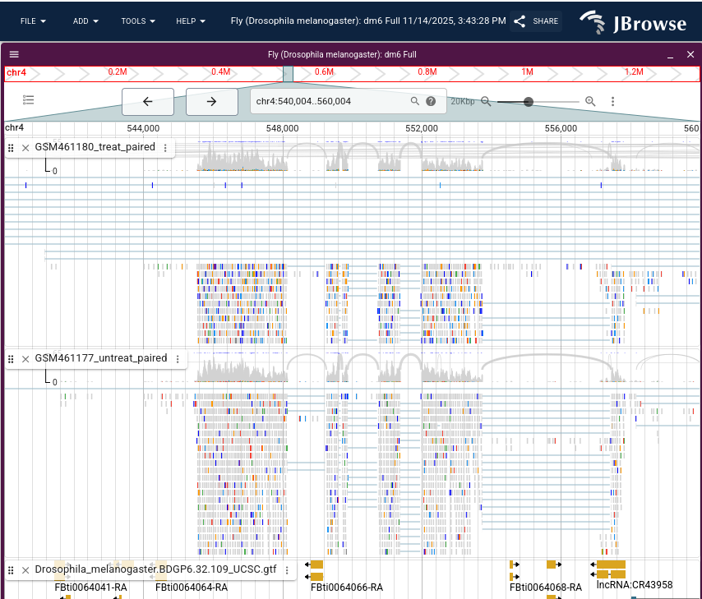
Task: Close the GSM461177_untreat_paired track
Action: point(25,359)
